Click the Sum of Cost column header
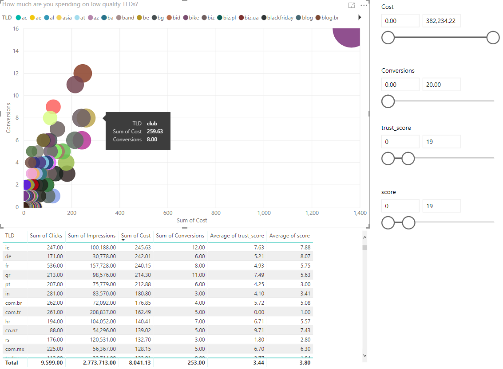 click(136, 236)
